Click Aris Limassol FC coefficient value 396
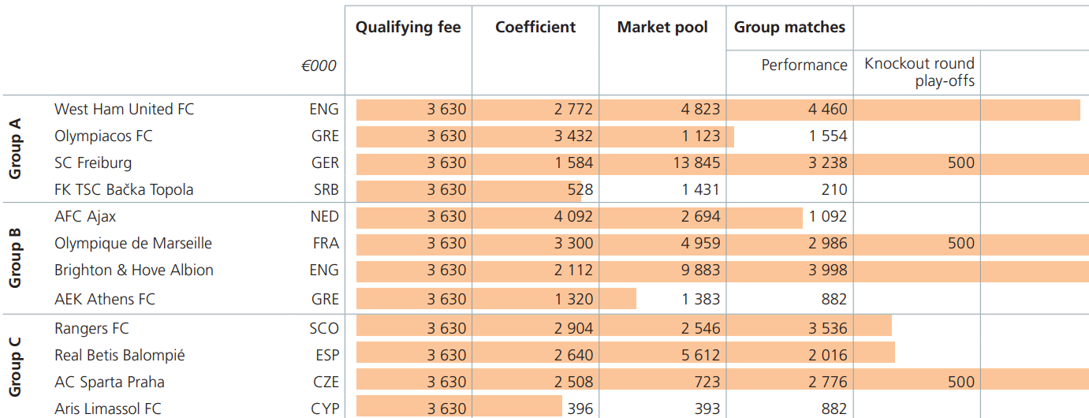Viewport: 1089px width, 418px height. (580, 409)
